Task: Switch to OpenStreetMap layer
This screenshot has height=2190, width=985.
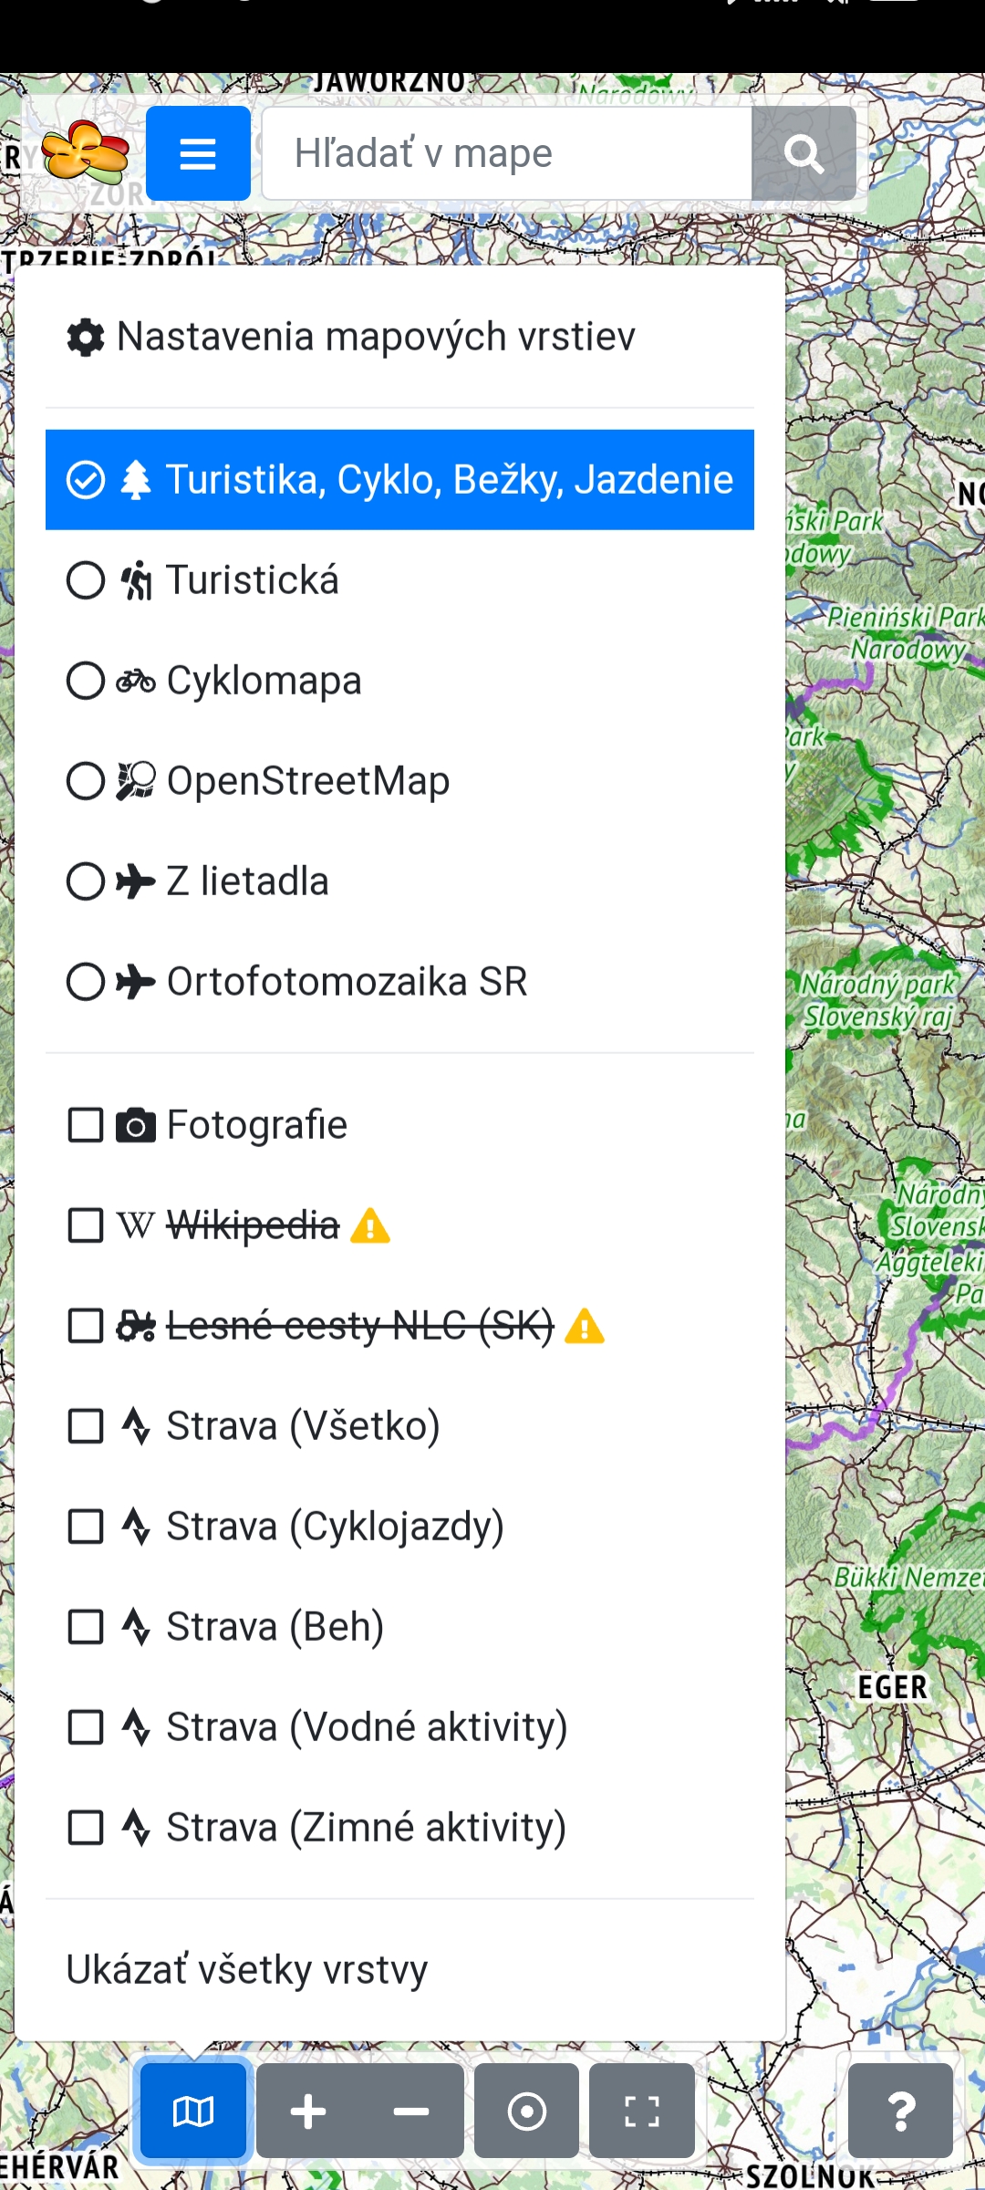Action: (306, 781)
